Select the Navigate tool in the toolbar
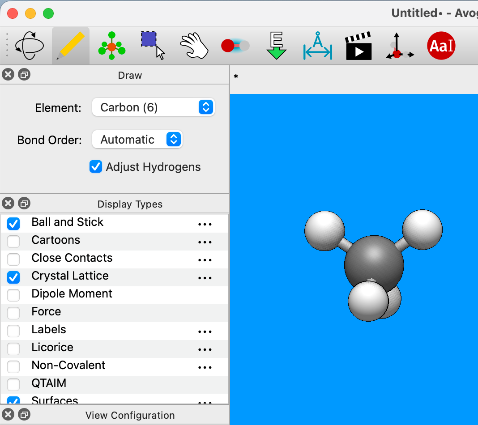 tap(30, 46)
